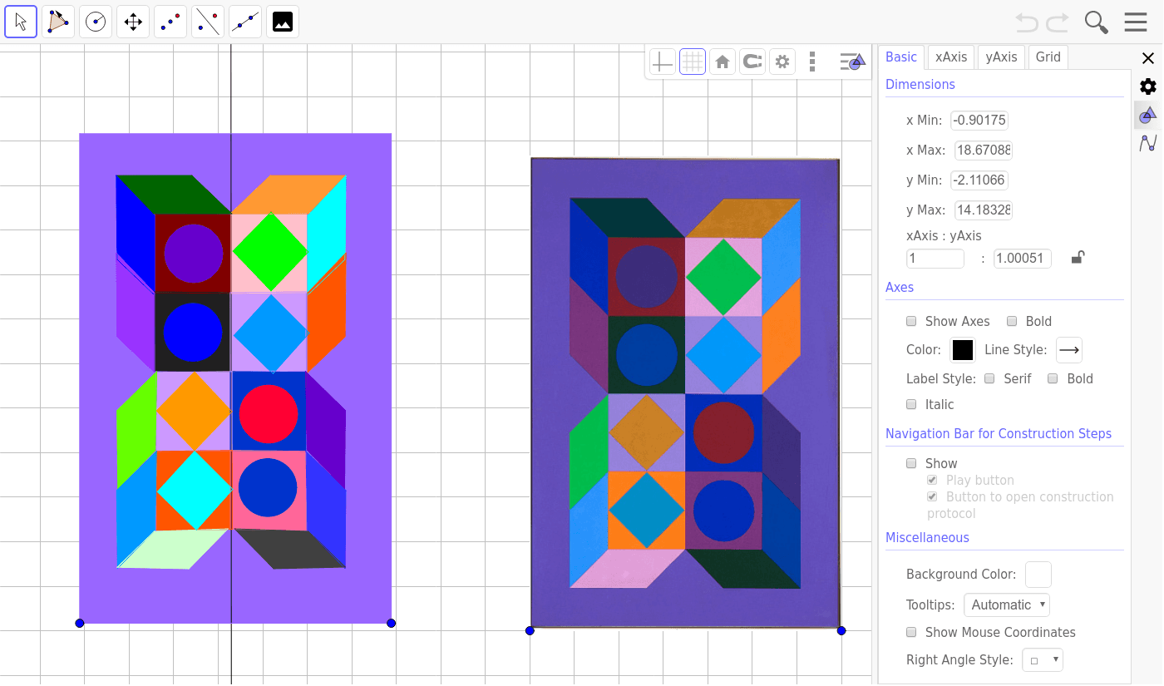The height and width of the screenshot is (686, 1164).
Task: Toggle the Play button checkbox
Action: (x=932, y=480)
